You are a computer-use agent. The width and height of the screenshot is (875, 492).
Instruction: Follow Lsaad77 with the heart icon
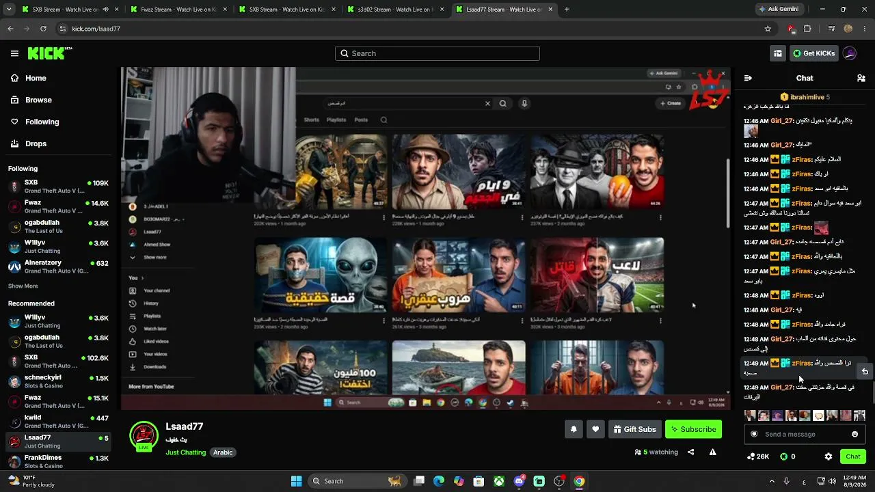tap(595, 429)
